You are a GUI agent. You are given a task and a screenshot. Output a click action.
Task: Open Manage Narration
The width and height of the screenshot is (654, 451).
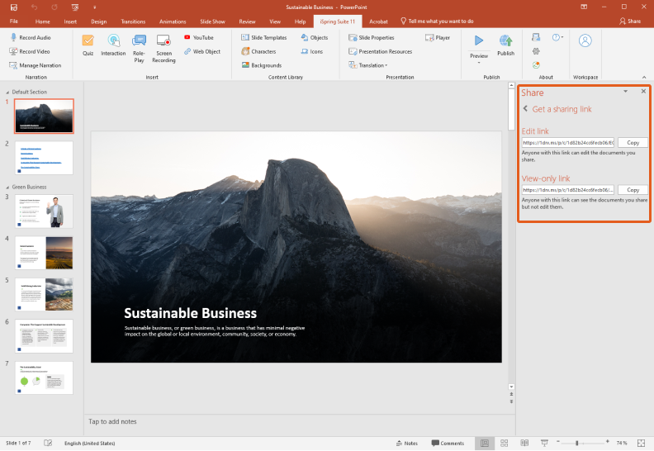pos(36,65)
